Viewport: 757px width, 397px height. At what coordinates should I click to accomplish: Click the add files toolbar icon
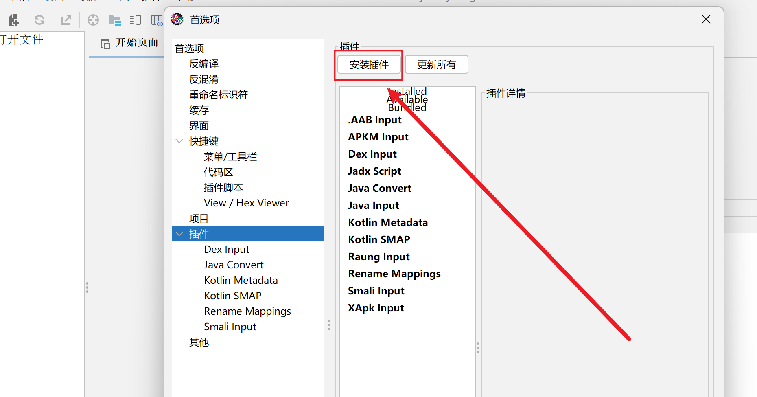(13, 20)
